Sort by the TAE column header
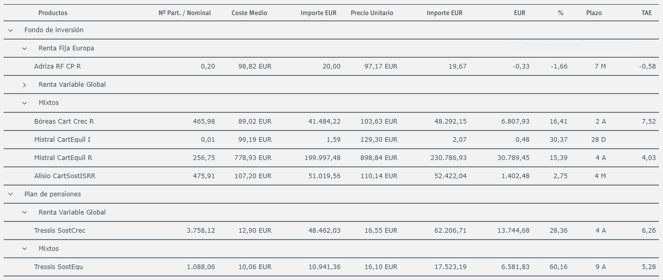Image resolution: width=663 pixels, height=280 pixels. click(646, 13)
